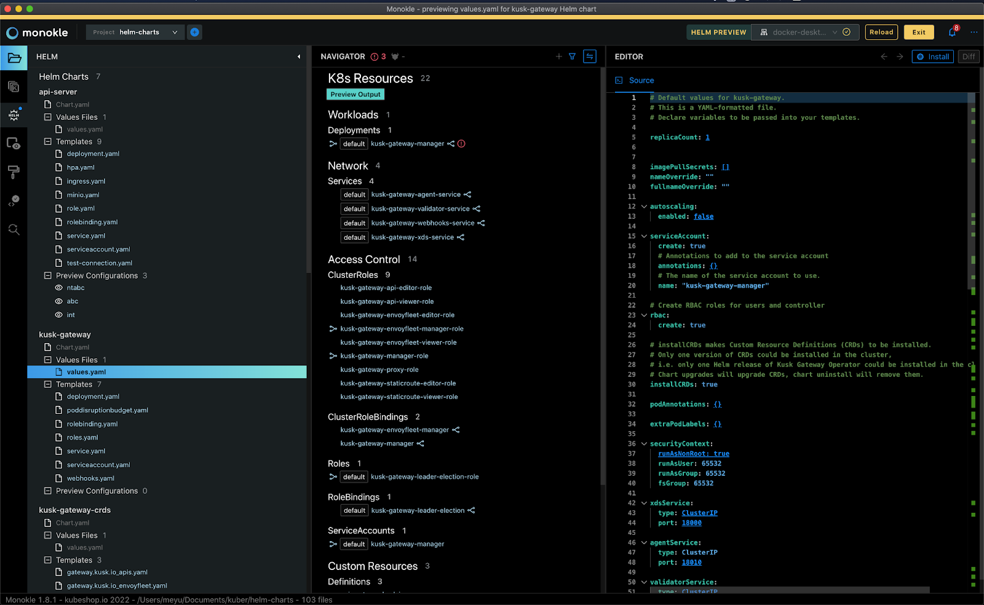Select kusk-gateway-webhooks-service resource

[423, 223]
